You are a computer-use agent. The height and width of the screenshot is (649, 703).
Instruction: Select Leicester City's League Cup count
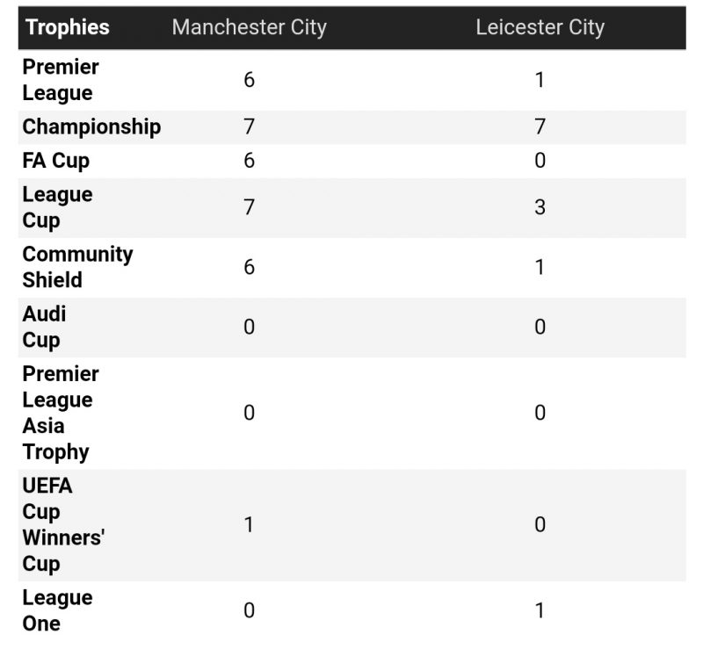(x=540, y=207)
